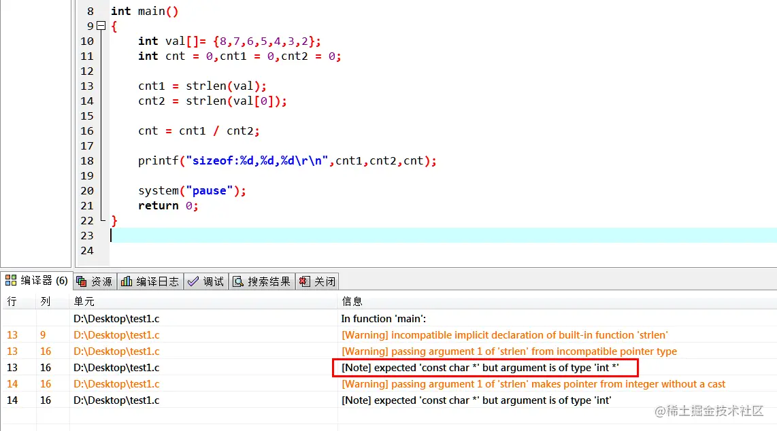Place cursor on the printf statement line
This screenshot has width=777, height=431.
tap(287, 161)
